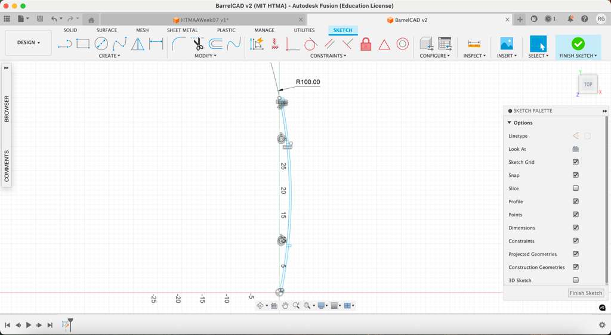Click the Insert image icon

point(507,44)
